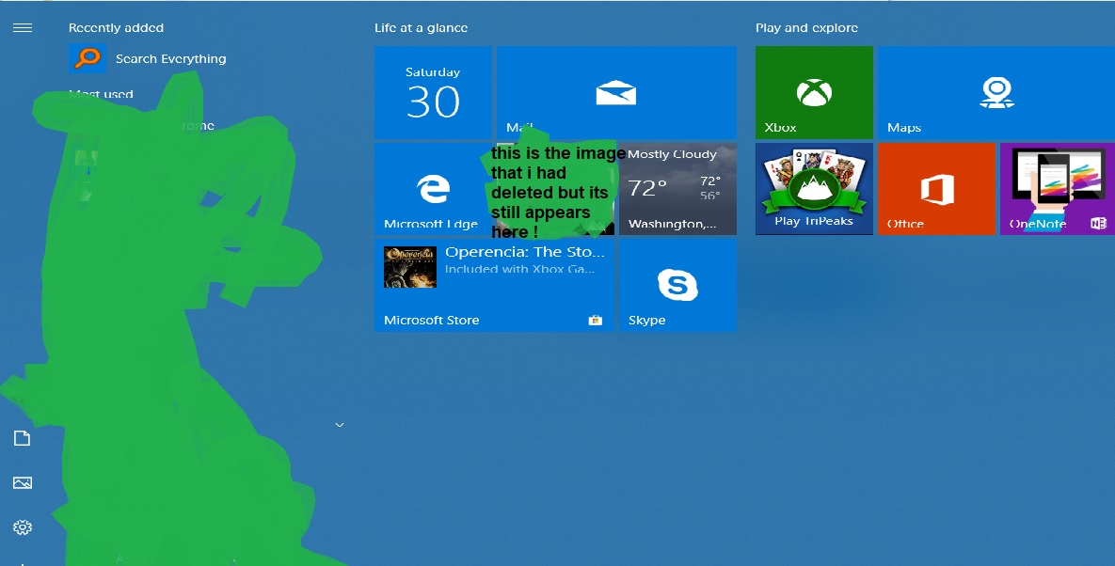Launch the Skype tile
Viewport: 1115px width, 566px height.
point(677,285)
